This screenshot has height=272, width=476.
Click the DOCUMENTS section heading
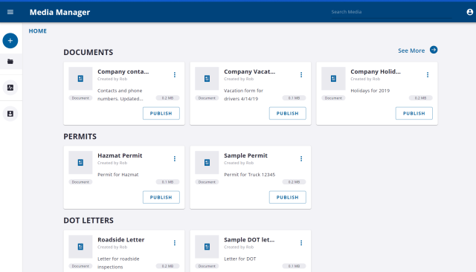pos(89,53)
